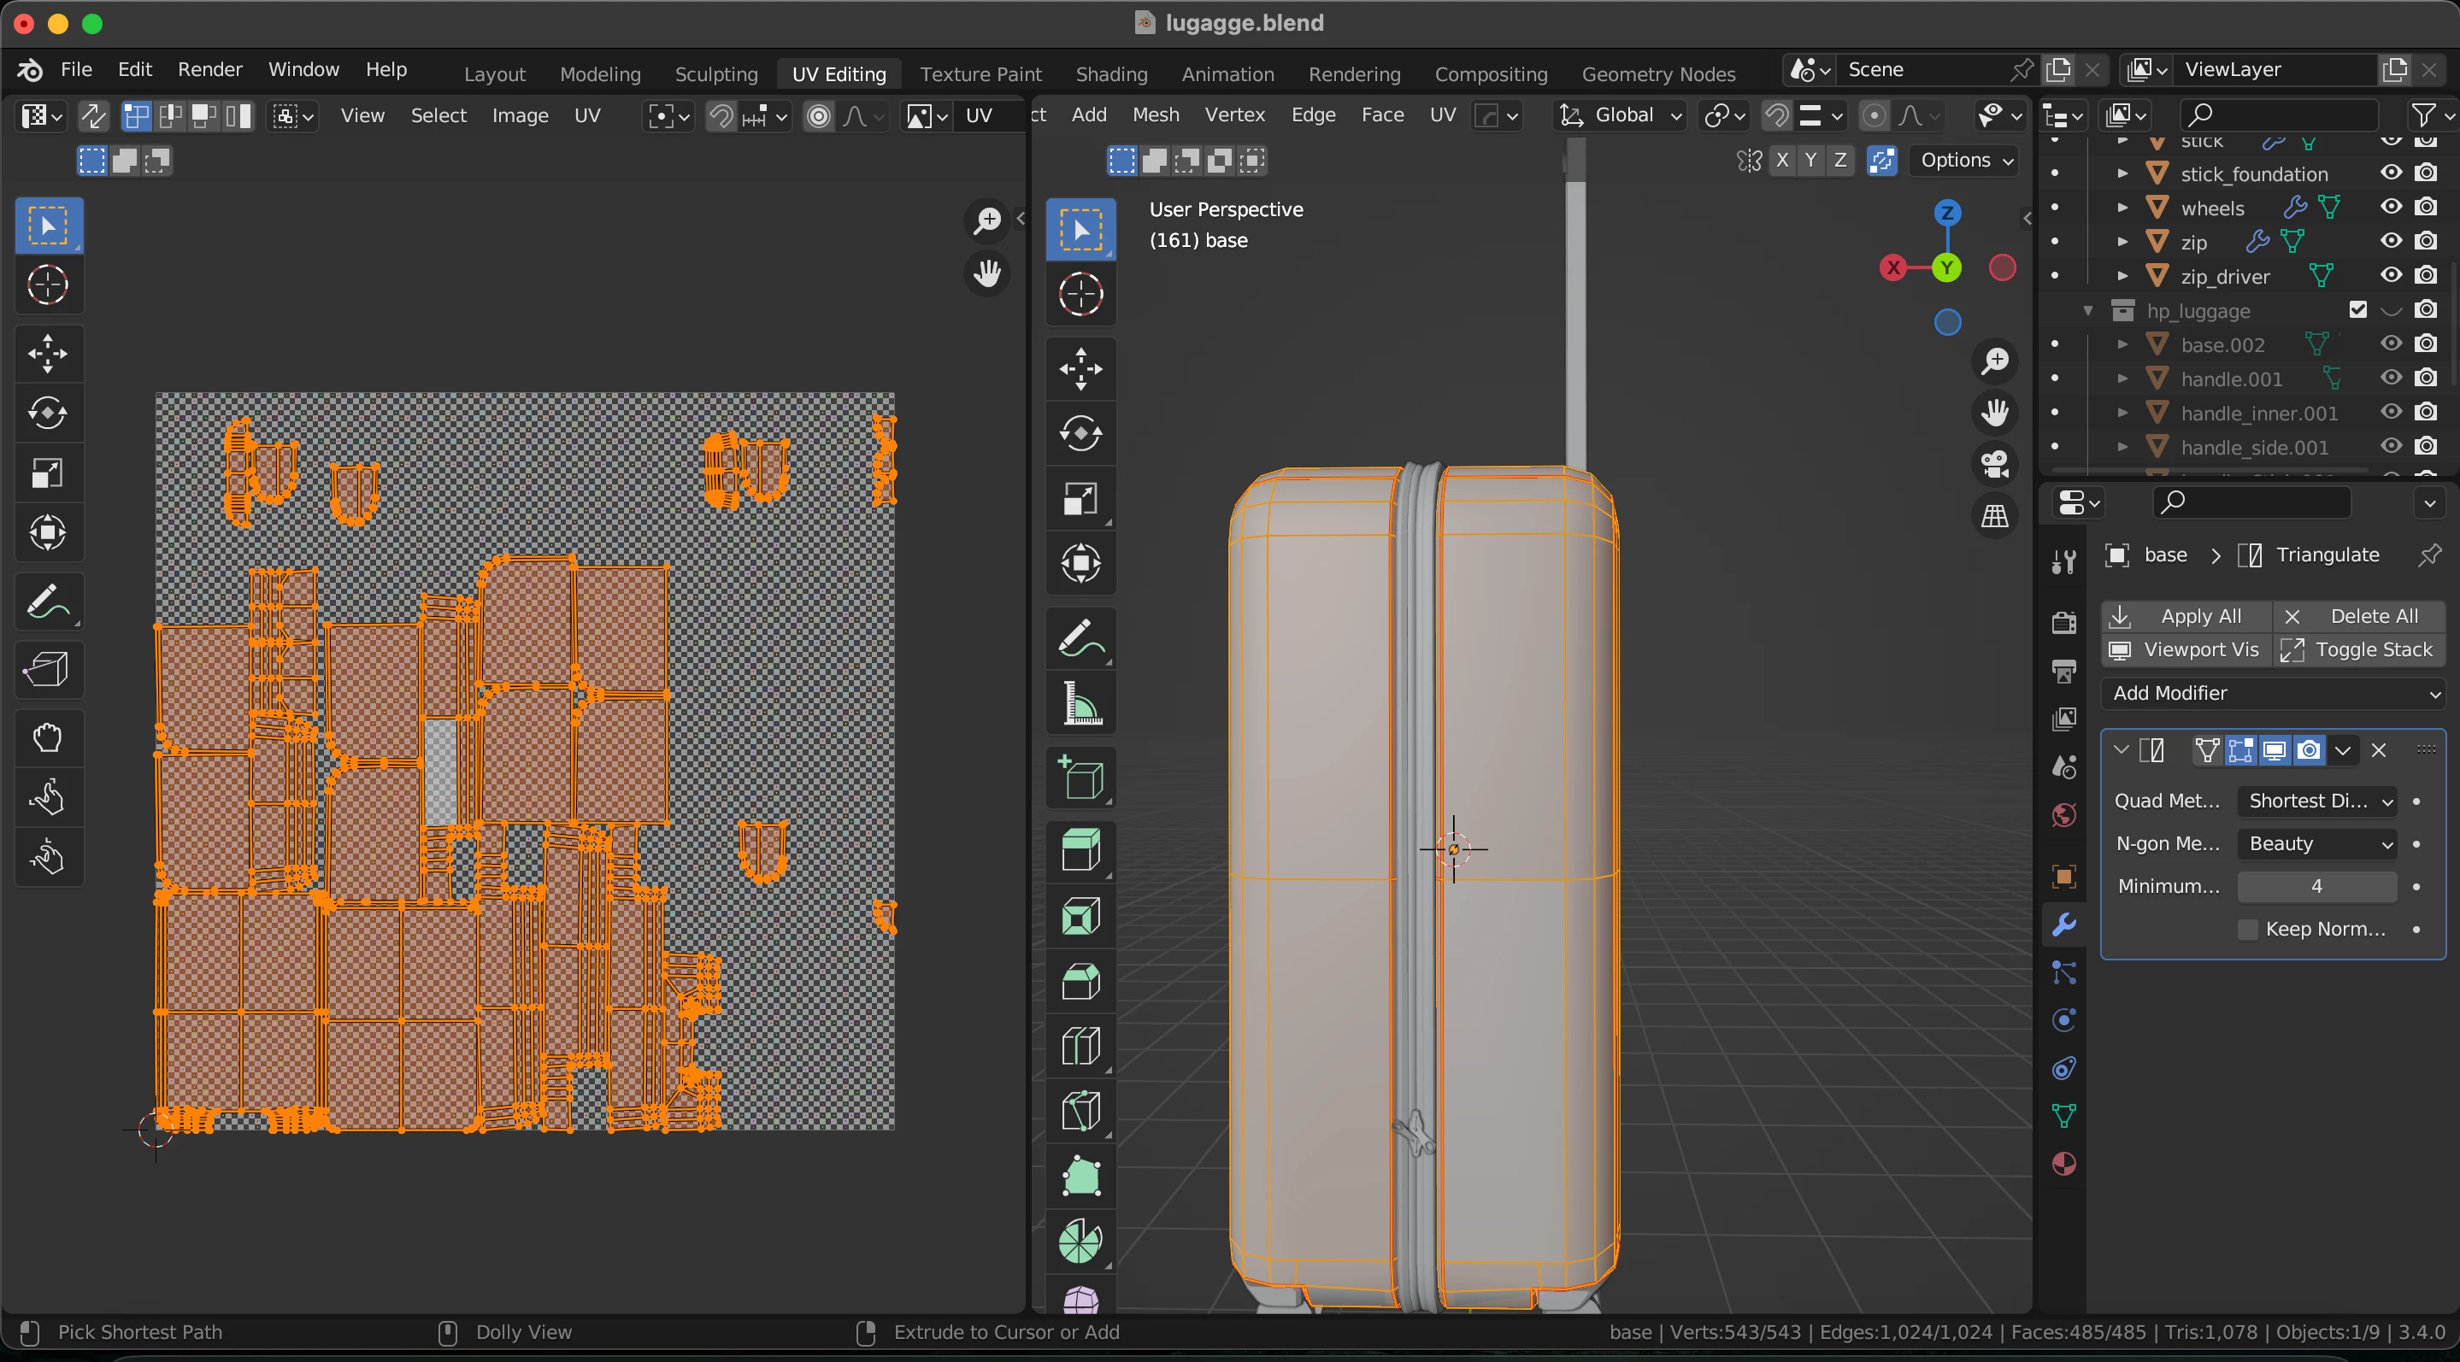Choose the Measure tool in 3D viewport
The image size is (2460, 1362).
1081,704
